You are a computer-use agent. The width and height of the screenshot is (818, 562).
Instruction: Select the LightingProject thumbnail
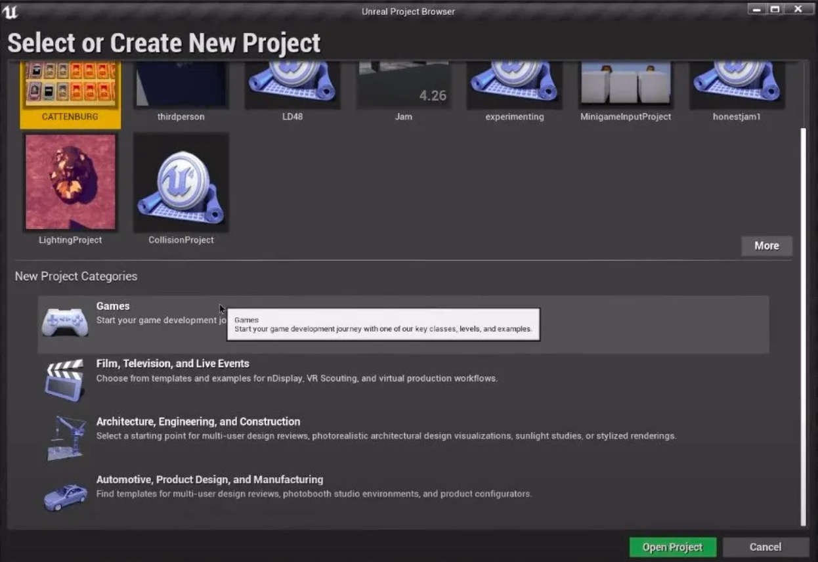point(70,183)
